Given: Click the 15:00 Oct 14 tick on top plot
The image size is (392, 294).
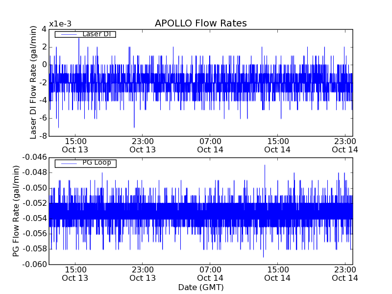Looking at the screenshot, I should point(277,145).
